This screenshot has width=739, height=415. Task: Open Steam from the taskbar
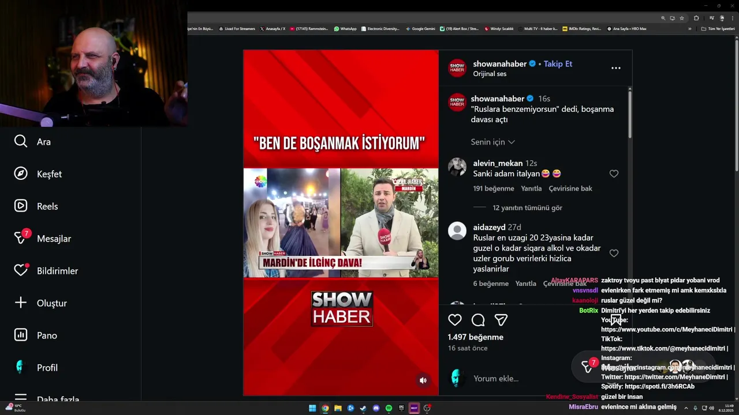tap(363, 408)
